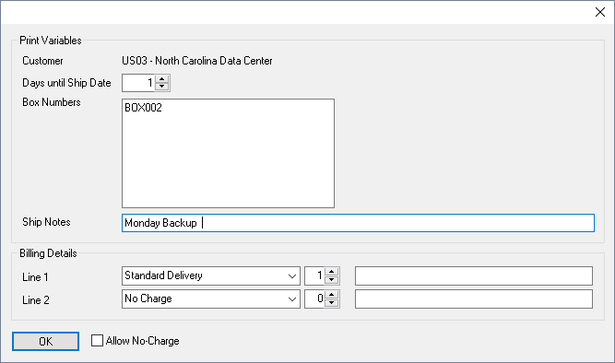Click the Line 1 description text box
The image size is (615, 363).
click(x=473, y=276)
